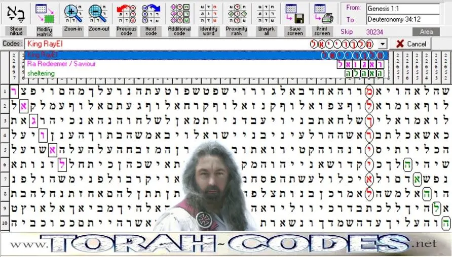Click the Zoom-in magnifier icon
This screenshot has height=257, width=452.
click(73, 14)
